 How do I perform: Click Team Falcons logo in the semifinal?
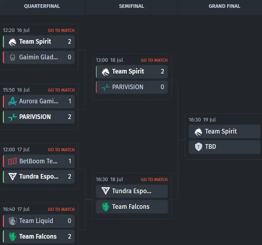[106, 207]
